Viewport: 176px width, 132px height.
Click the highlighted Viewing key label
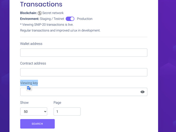[29, 83]
